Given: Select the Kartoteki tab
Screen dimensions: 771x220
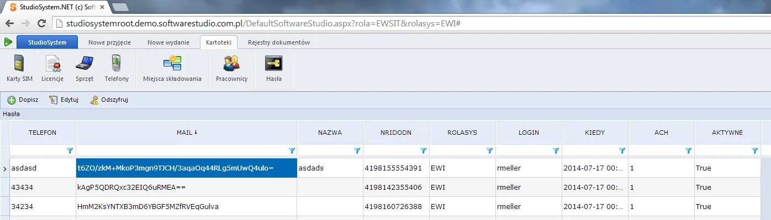Looking at the screenshot, I should click(219, 42).
